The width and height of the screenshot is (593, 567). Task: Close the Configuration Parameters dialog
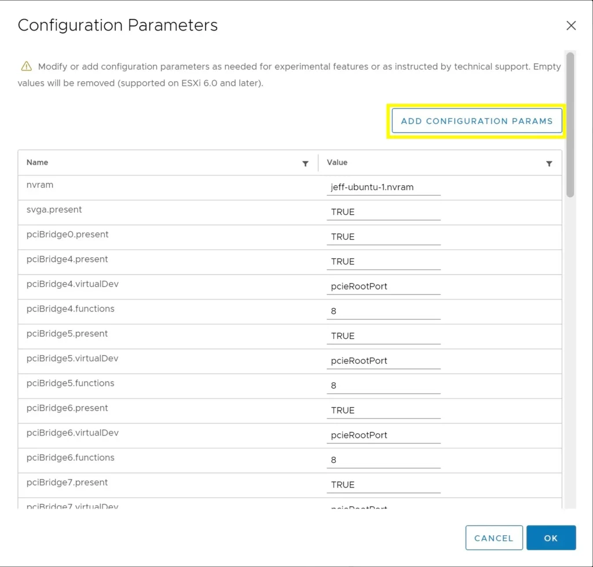tap(571, 25)
